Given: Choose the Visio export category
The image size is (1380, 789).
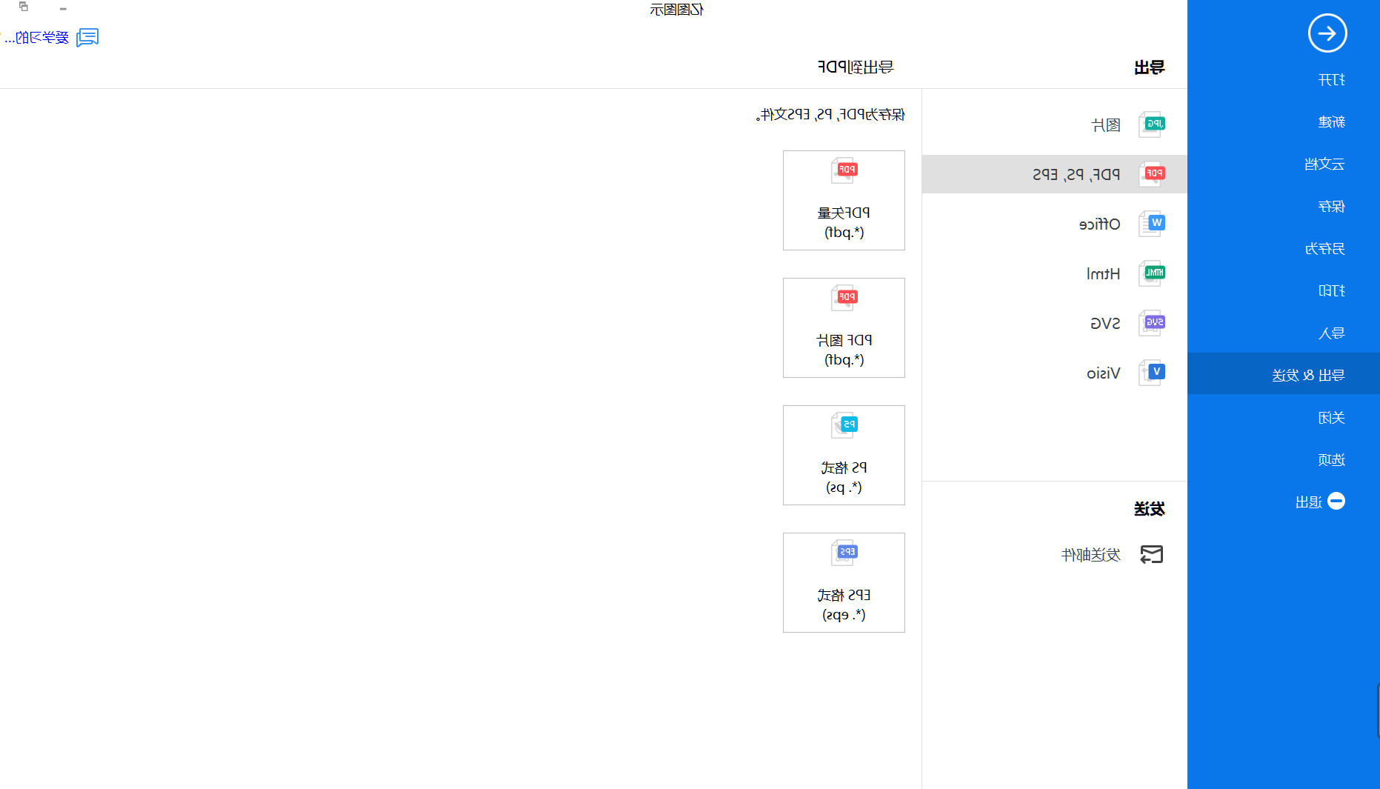Looking at the screenshot, I should (x=1054, y=373).
